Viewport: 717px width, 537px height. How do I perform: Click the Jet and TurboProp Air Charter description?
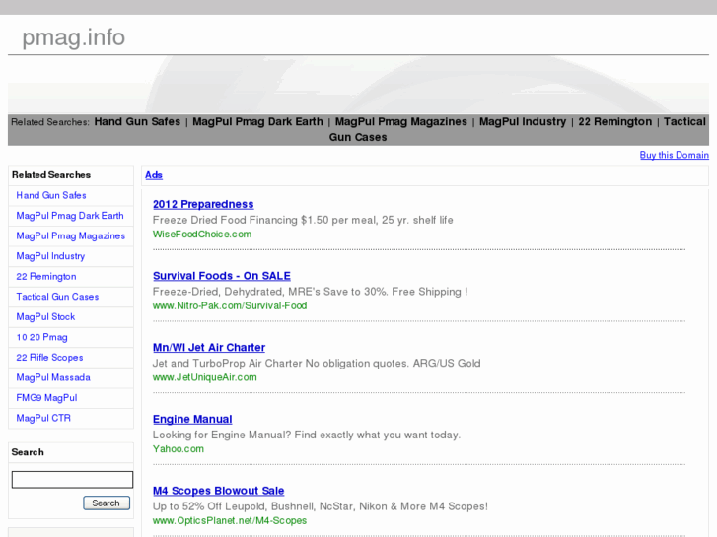tap(317, 364)
